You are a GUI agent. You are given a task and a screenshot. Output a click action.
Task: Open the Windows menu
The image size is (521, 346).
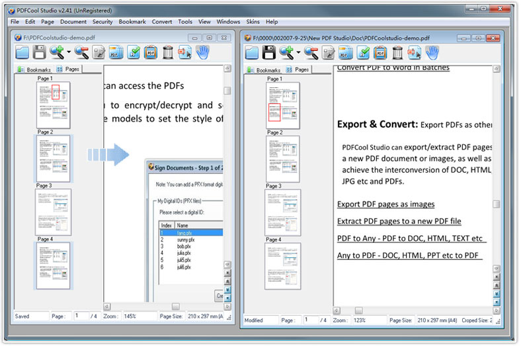tap(228, 22)
